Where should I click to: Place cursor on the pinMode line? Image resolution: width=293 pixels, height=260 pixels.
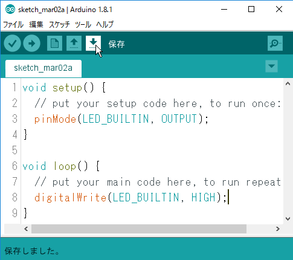(x=121, y=119)
